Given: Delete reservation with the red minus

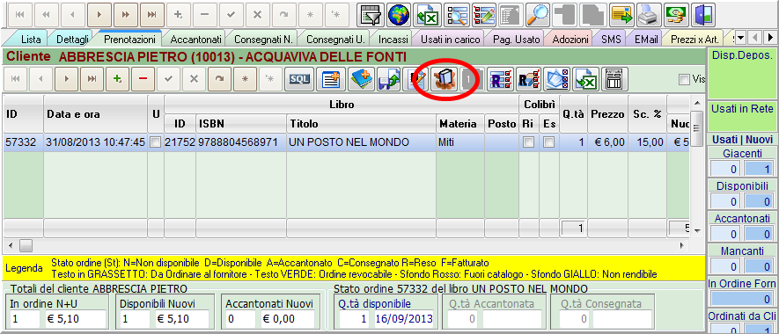Looking at the screenshot, I should [x=143, y=79].
